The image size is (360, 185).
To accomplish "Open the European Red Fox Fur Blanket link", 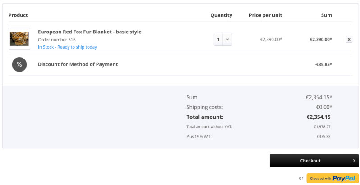I will pos(89,32).
